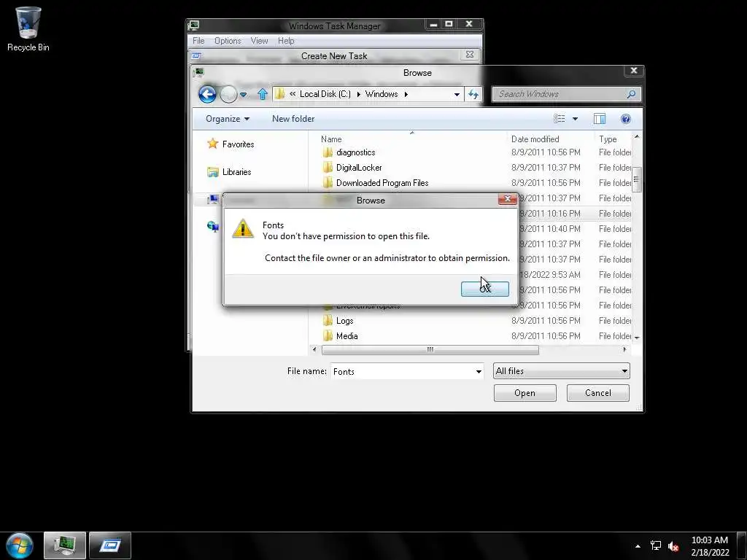Click the Back navigation arrow
Viewport: 747px width, 560px height.
[207, 94]
